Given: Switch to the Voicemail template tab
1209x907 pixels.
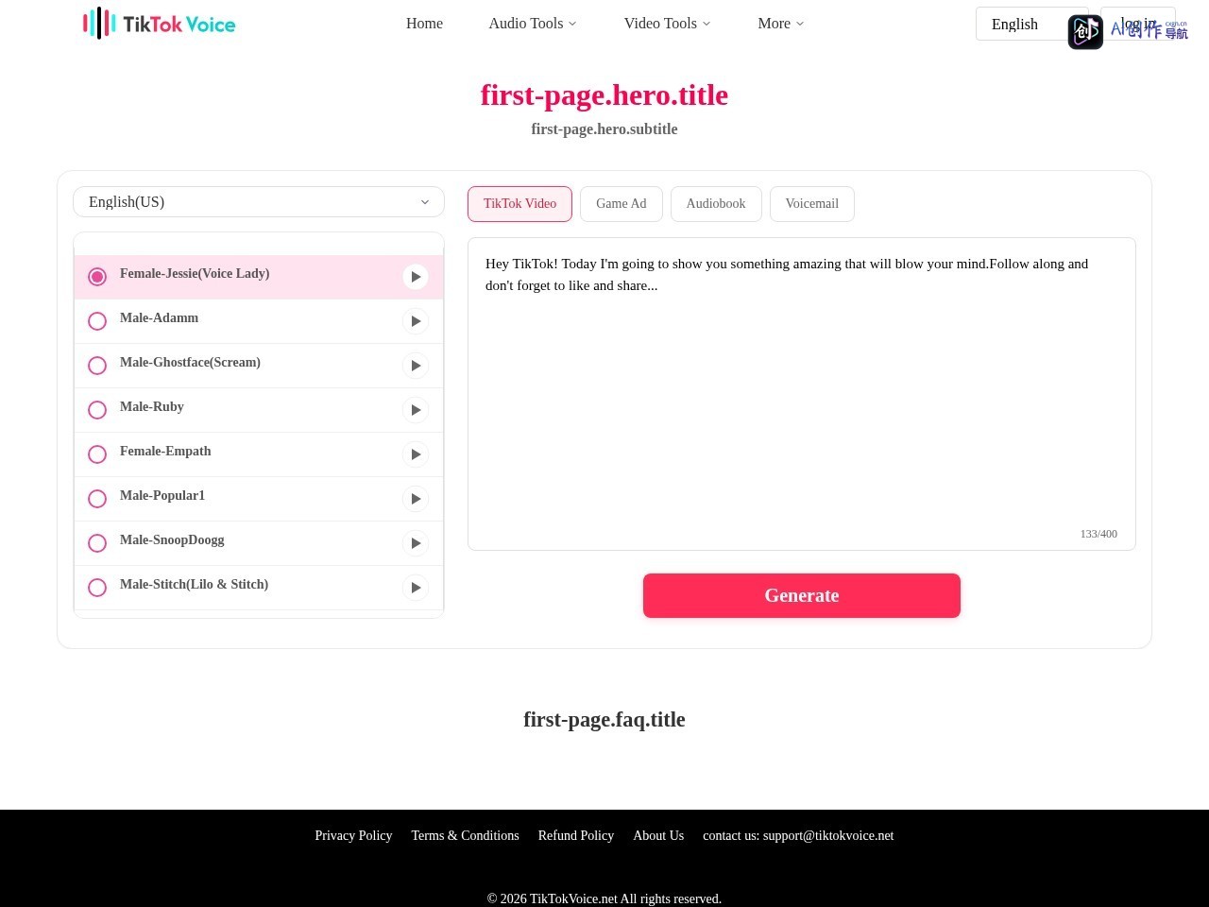Looking at the screenshot, I should coord(812,204).
